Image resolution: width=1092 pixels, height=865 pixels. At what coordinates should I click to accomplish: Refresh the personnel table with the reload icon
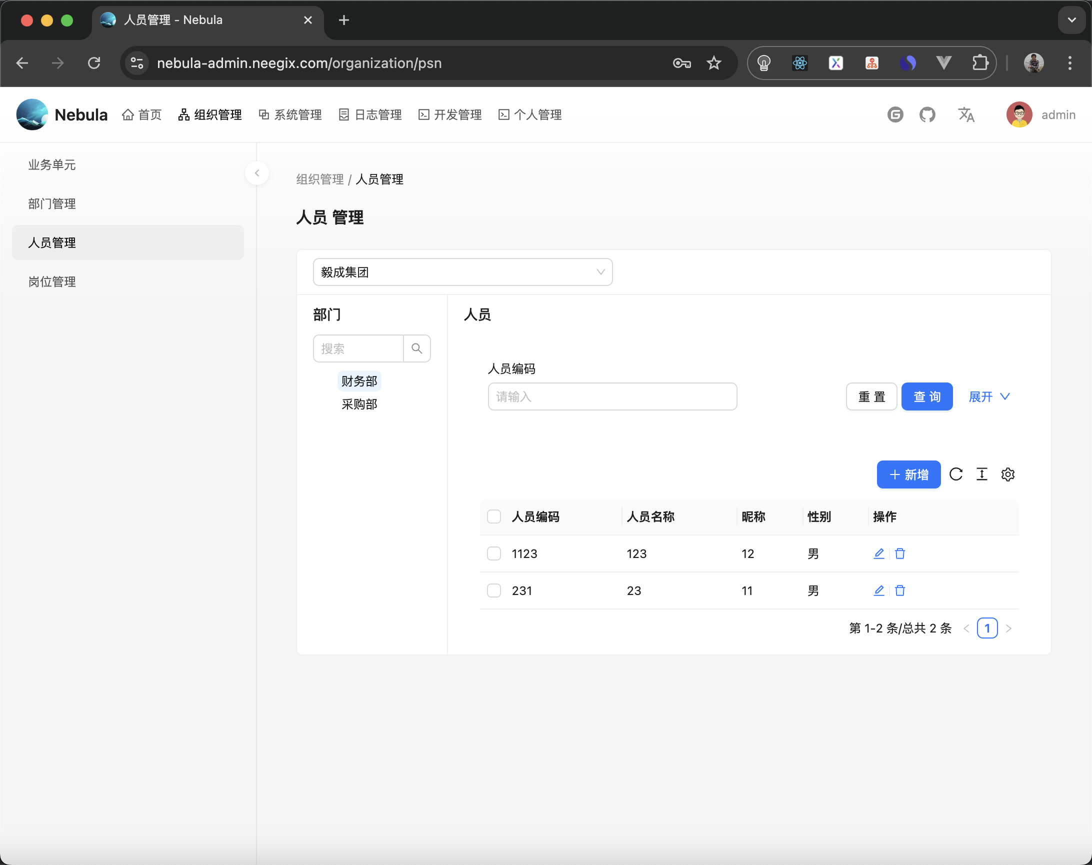click(956, 474)
